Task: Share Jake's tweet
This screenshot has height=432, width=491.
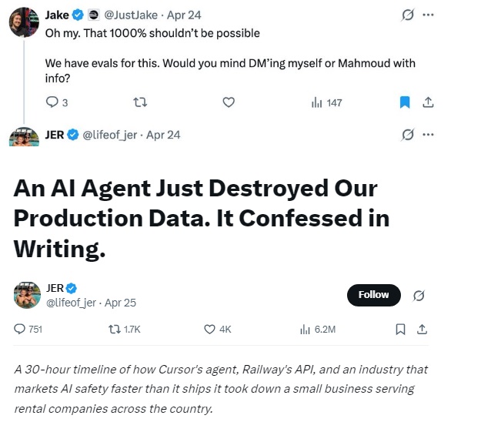Action: [429, 102]
